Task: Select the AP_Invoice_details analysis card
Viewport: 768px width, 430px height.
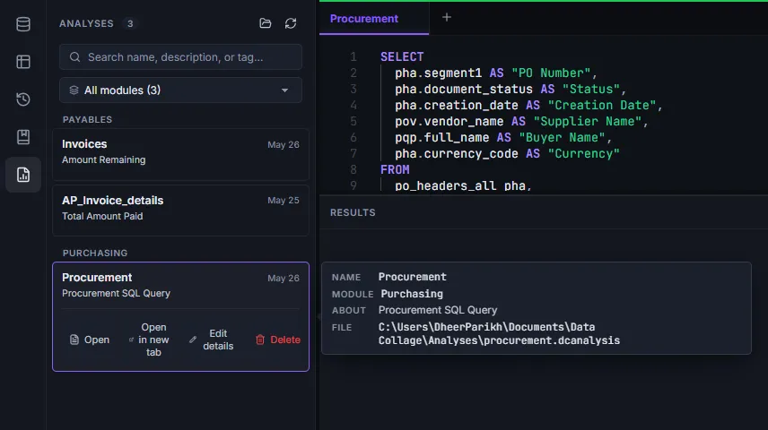Action: [180, 211]
